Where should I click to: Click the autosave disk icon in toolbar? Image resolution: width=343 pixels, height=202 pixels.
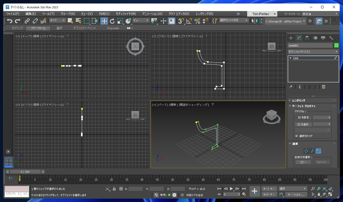point(319,21)
